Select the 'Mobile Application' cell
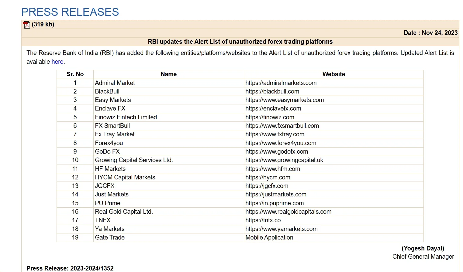 334,237
